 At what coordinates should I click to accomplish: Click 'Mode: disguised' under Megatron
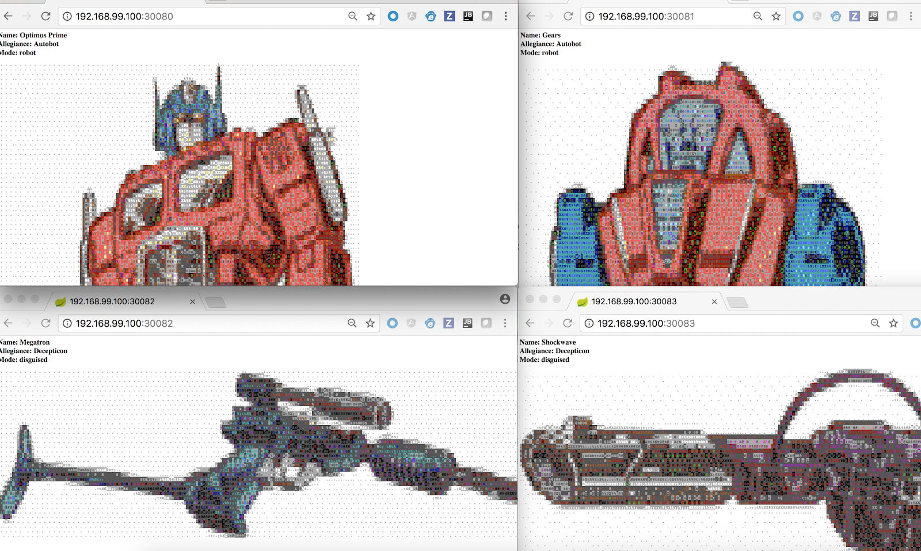(x=24, y=359)
